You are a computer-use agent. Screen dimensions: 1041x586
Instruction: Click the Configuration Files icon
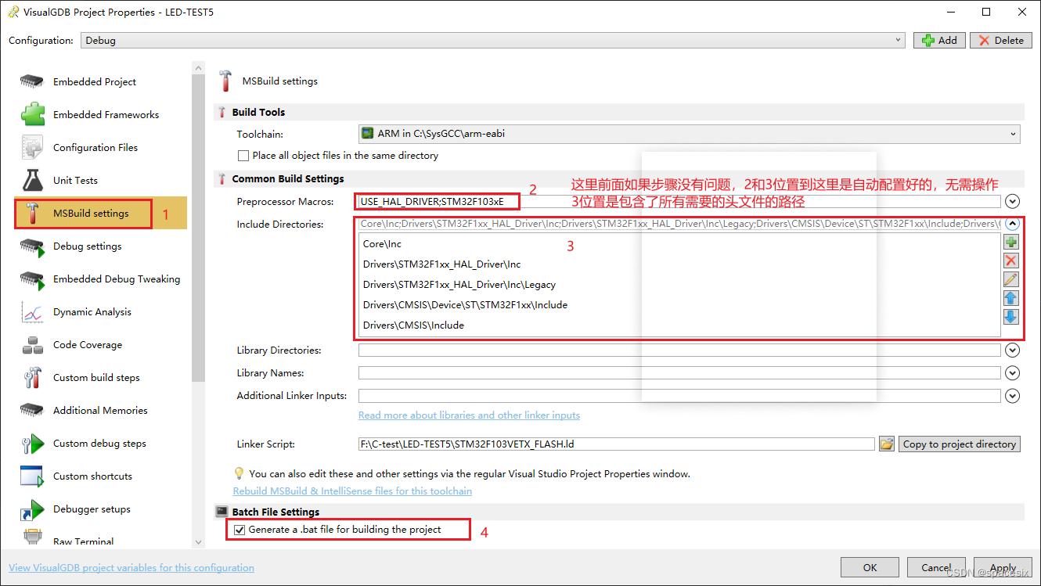pos(32,148)
